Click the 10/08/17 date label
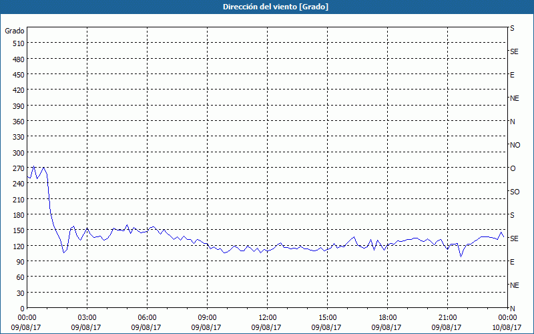 click(x=507, y=327)
